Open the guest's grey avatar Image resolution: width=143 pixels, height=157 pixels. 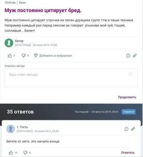coord(11,129)
